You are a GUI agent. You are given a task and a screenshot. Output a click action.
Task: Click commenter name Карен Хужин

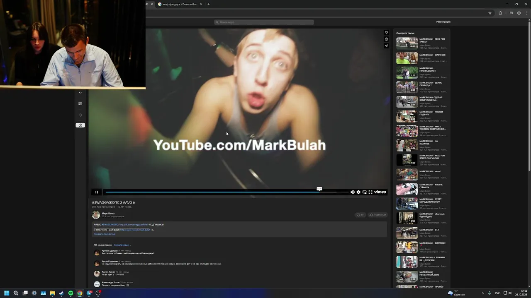coord(108,272)
